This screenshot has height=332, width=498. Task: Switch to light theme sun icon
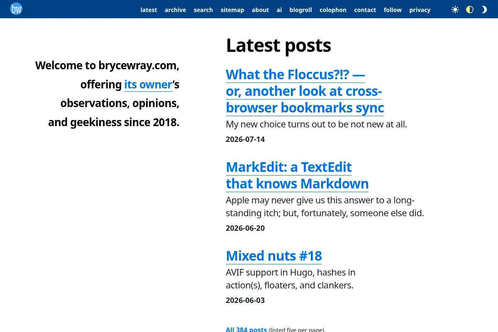click(455, 10)
